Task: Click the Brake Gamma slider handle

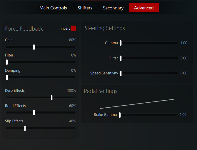Action: pyautogui.click(x=120, y=115)
